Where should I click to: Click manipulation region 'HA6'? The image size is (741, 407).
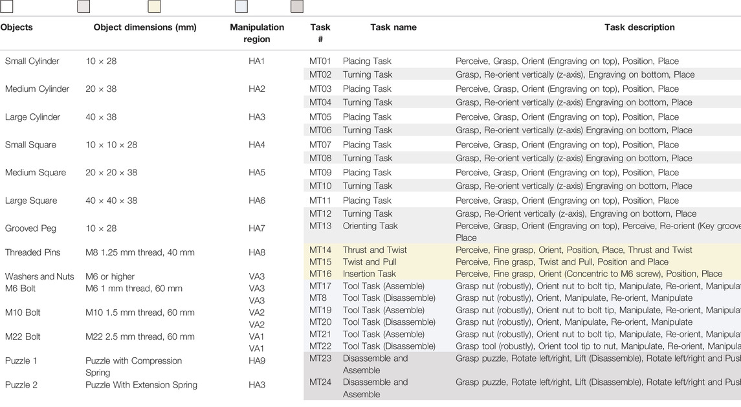pos(257,201)
